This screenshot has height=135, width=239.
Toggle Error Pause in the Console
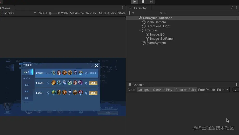click(206, 90)
